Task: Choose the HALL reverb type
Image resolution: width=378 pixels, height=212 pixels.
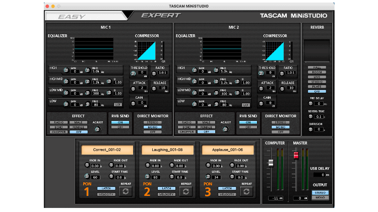Action: click(317, 67)
